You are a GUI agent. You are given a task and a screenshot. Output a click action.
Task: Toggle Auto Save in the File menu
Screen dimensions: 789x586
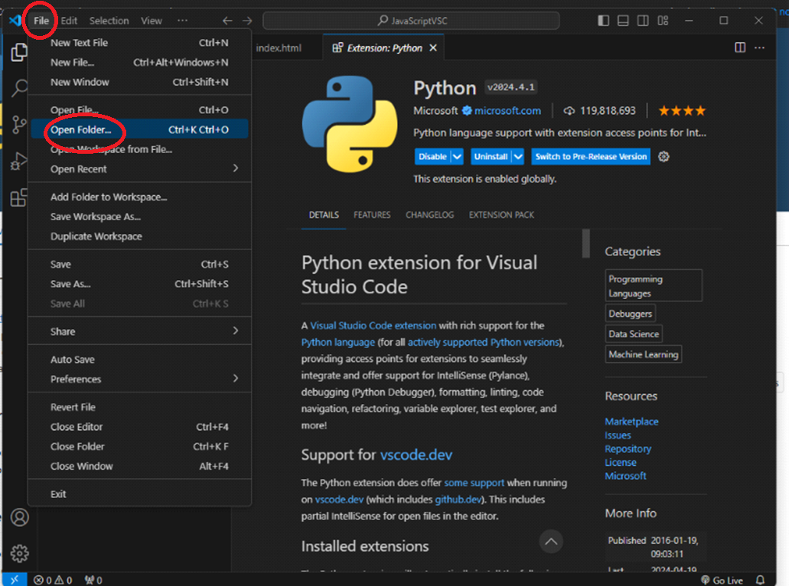point(73,360)
